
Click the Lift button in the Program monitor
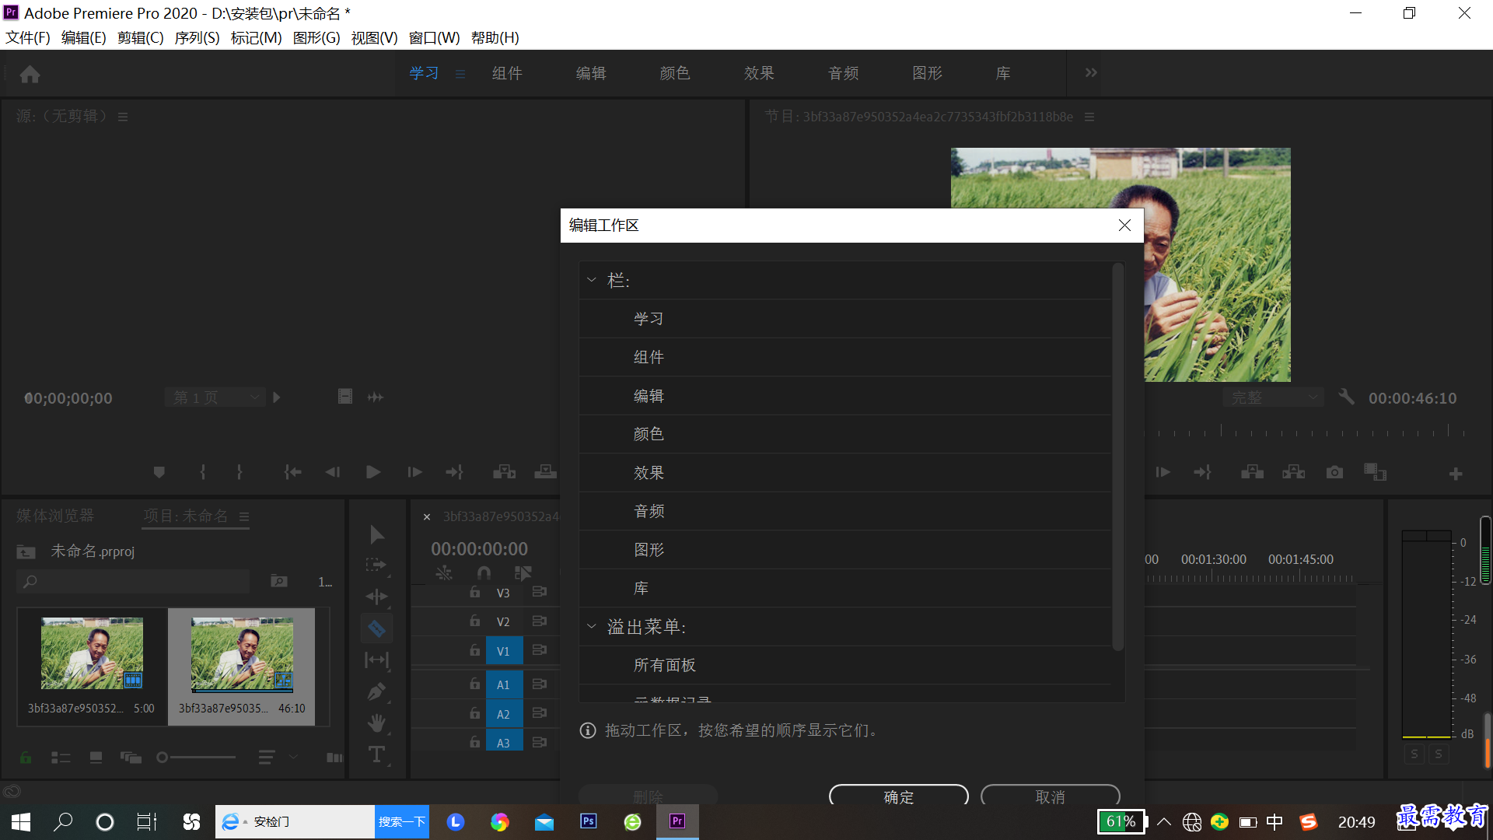(1253, 472)
